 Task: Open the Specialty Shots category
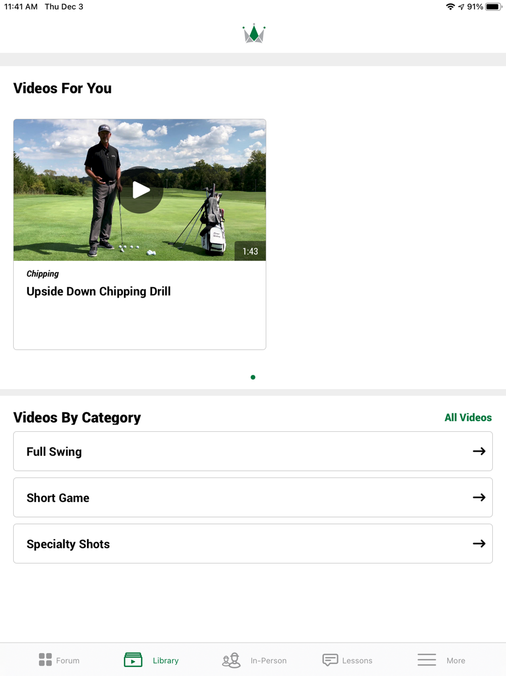click(x=253, y=543)
